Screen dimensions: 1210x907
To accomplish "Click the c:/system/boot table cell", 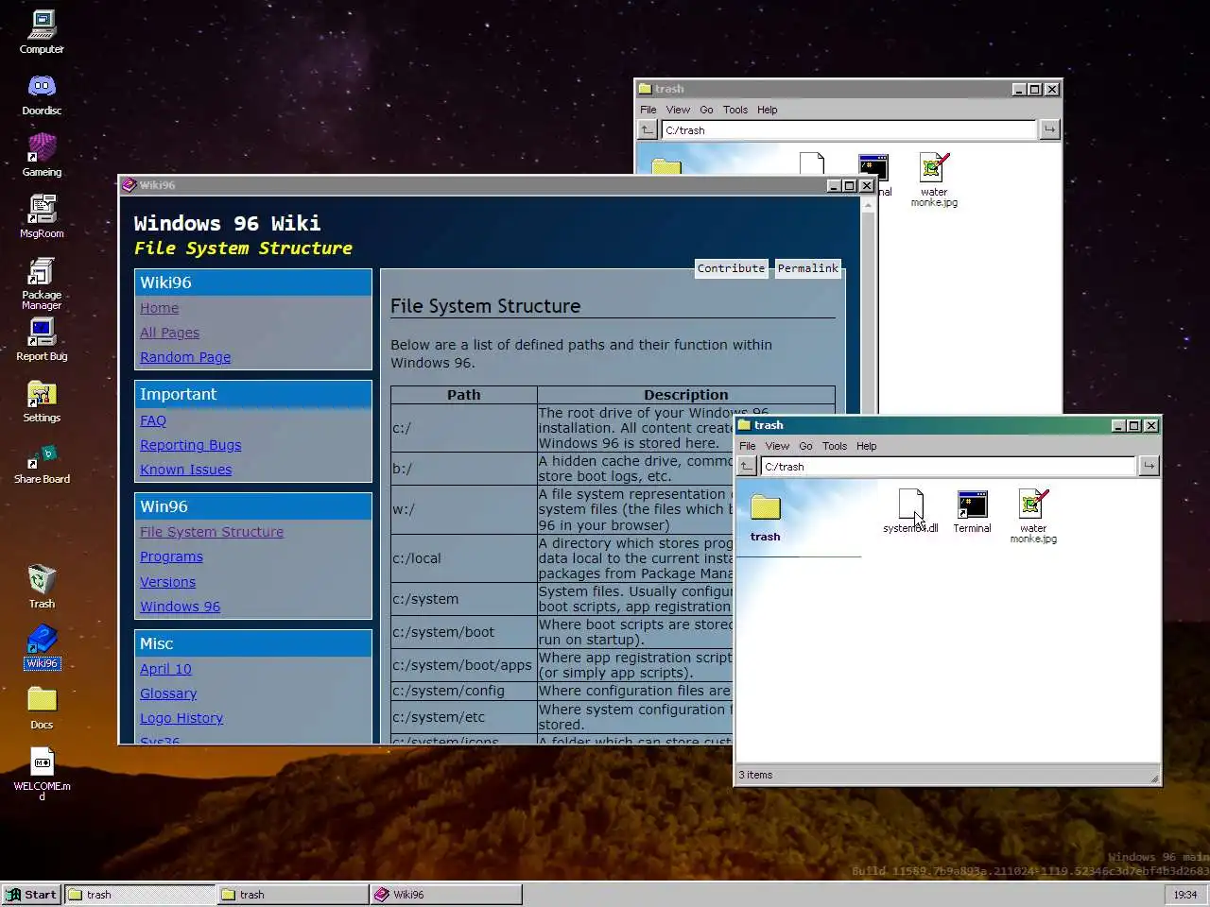I will point(463,632).
